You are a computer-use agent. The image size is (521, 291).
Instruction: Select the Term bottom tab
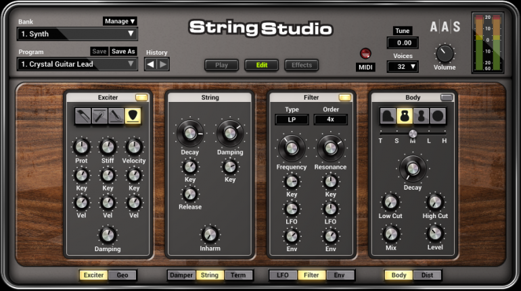(x=238, y=275)
